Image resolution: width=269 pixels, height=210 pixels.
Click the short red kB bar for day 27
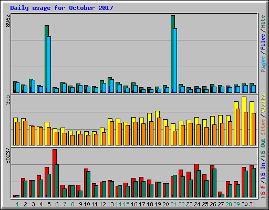[220, 194]
